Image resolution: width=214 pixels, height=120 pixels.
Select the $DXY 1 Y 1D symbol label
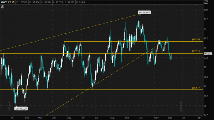coord(8,2)
